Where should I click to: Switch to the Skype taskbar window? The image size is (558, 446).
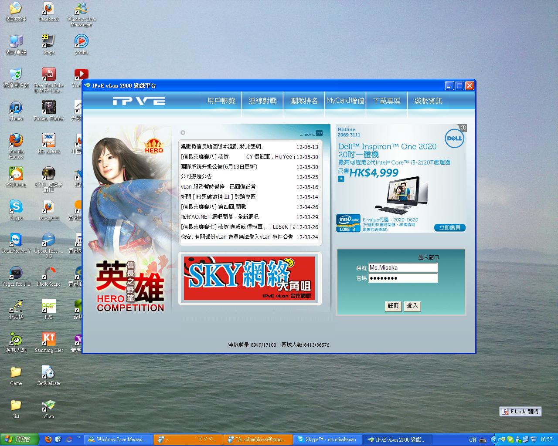point(328,440)
